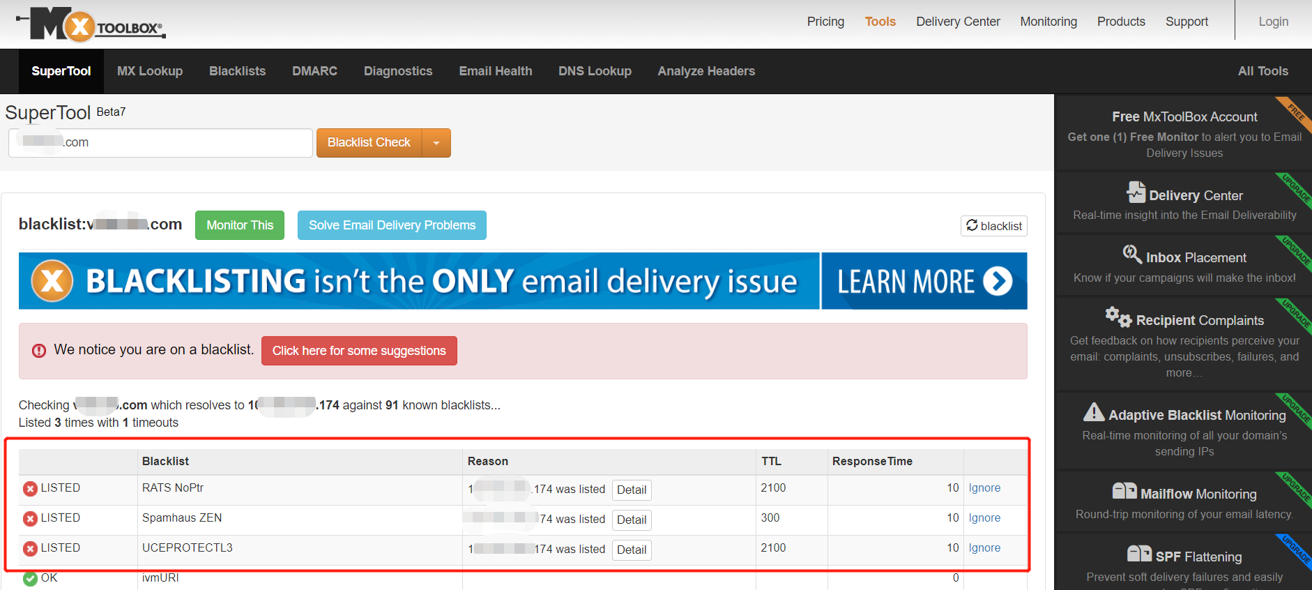Click the arrow icon on Learn More banner

(998, 281)
